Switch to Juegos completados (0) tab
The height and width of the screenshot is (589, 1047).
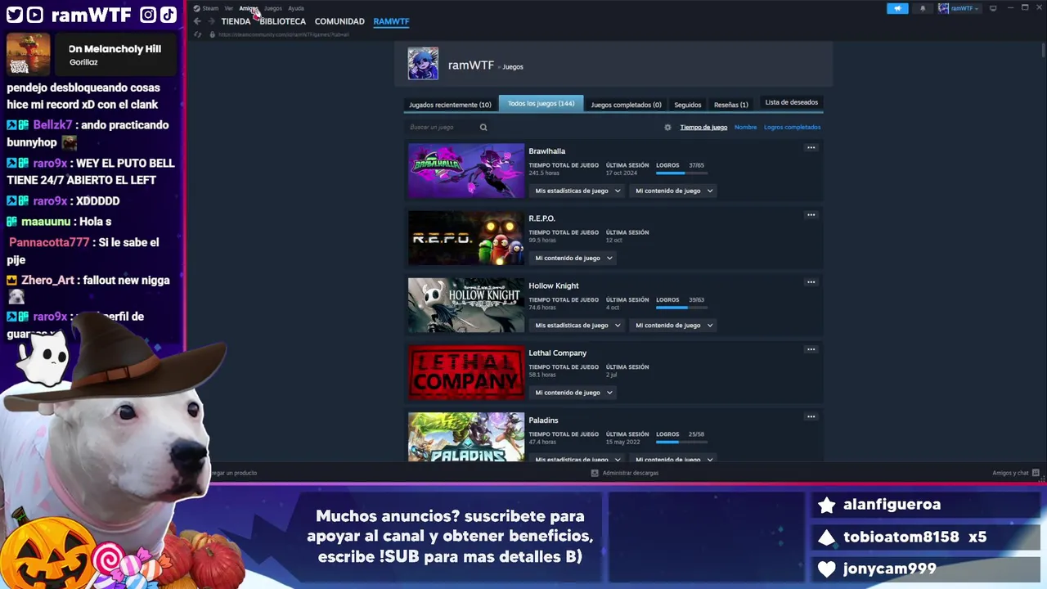point(626,105)
